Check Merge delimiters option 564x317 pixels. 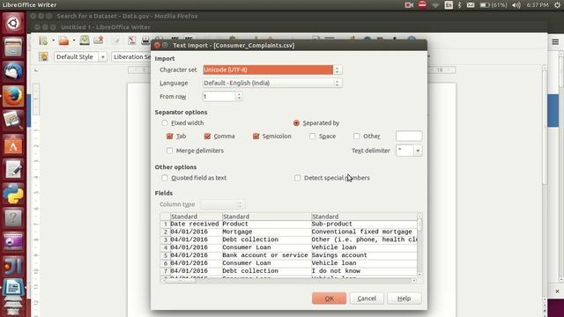(170, 151)
